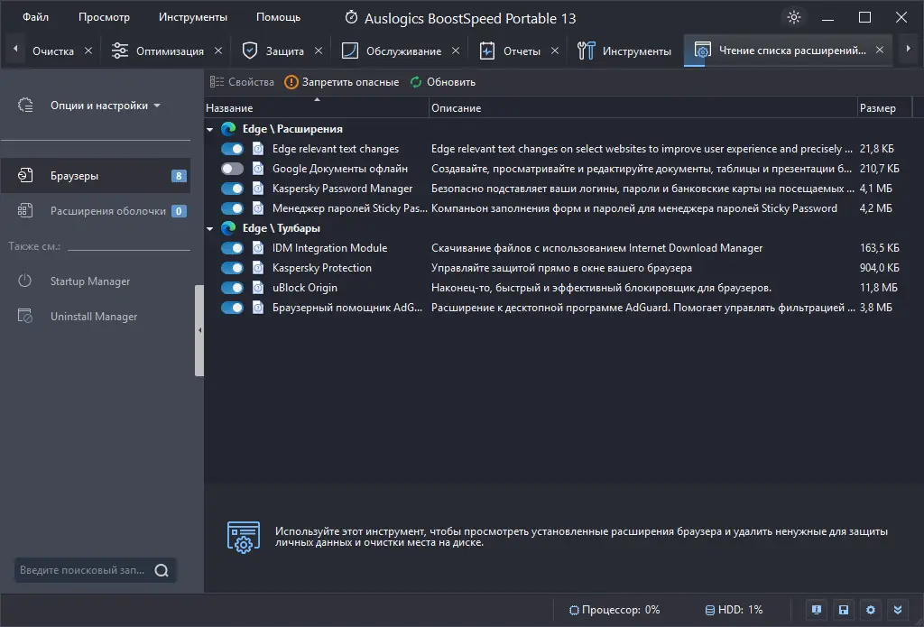924x627 pixels.
Task: Open Startup Manager link
Action: pos(90,281)
